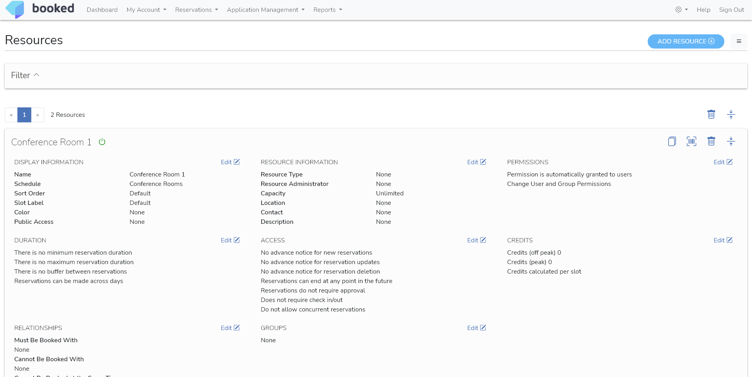Open Reservations dropdown menu
The height and width of the screenshot is (377, 752).
coord(196,9)
